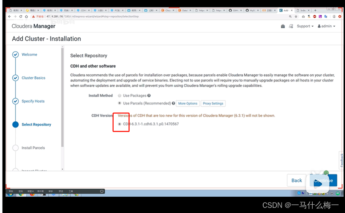Click the Continue button

(x=323, y=180)
